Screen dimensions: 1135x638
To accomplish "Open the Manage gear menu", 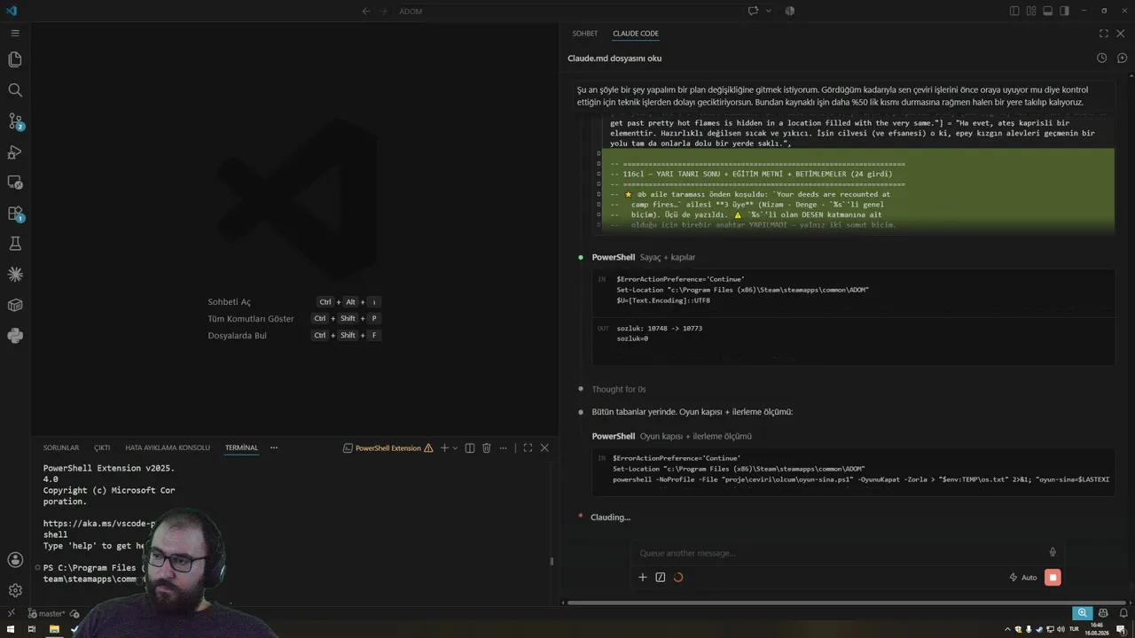I will click(15, 590).
